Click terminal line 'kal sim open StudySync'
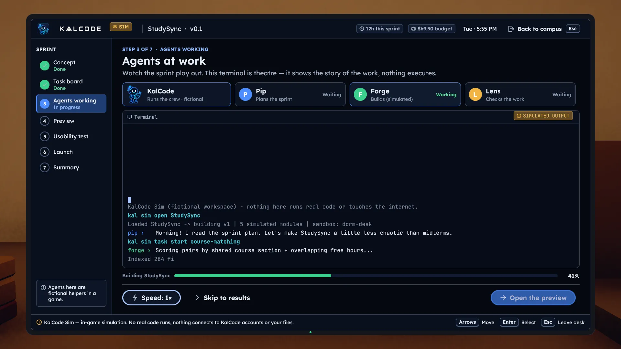 click(x=164, y=216)
